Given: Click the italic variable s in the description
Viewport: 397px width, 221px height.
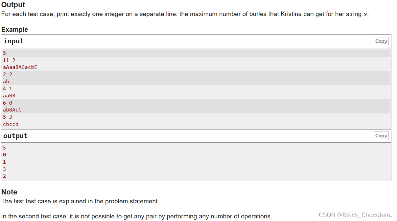Looking at the screenshot, I should coord(365,15).
